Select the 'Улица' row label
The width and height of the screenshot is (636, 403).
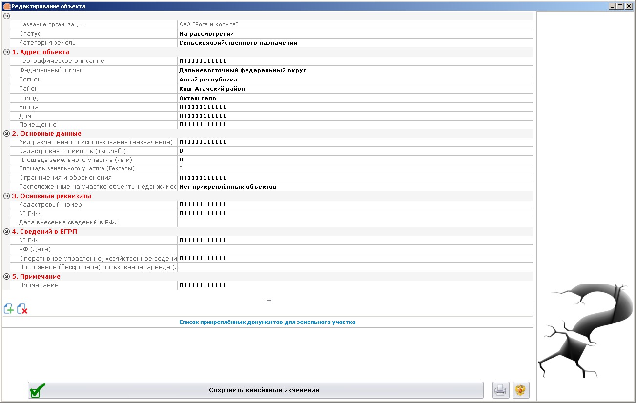point(29,107)
